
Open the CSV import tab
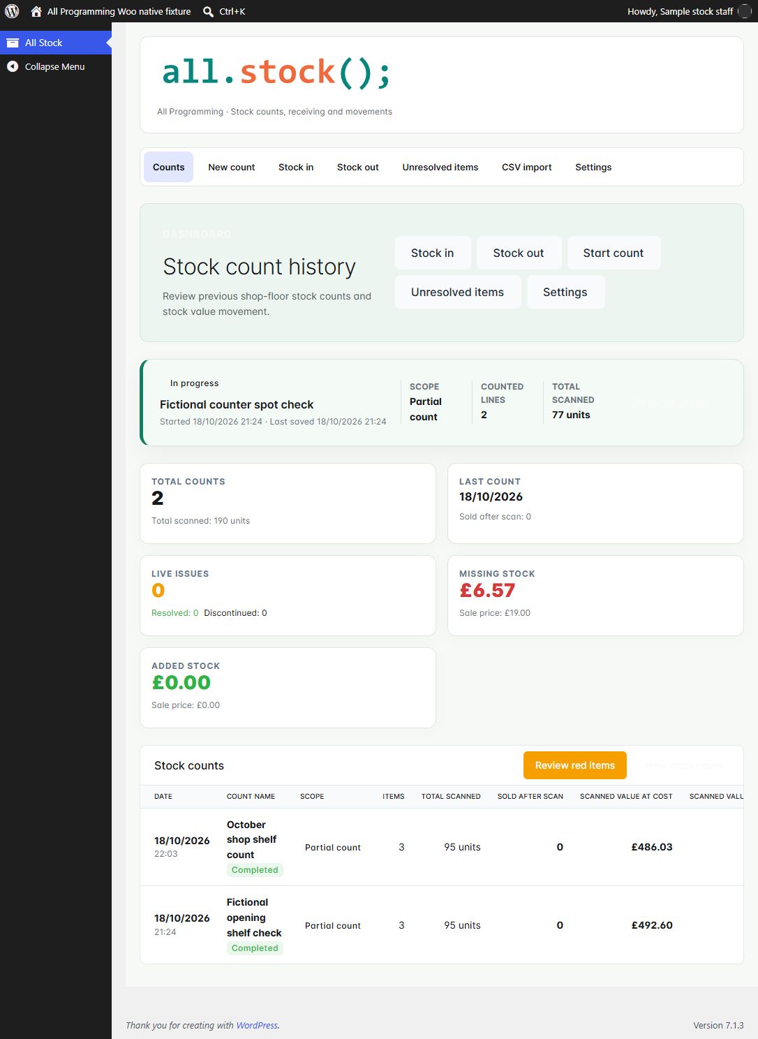point(527,167)
